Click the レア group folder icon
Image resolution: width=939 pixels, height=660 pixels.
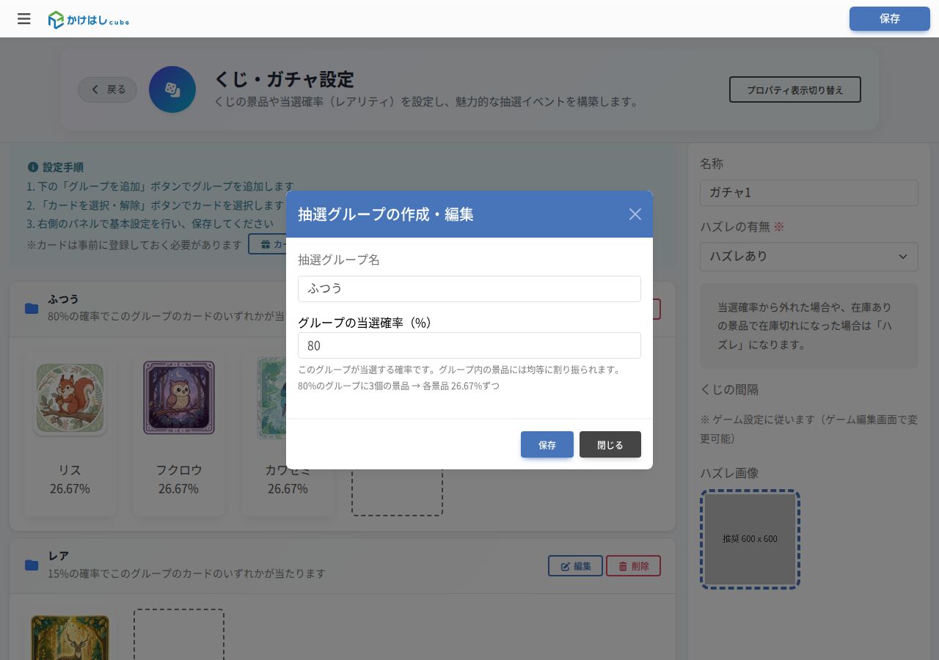tap(32, 565)
